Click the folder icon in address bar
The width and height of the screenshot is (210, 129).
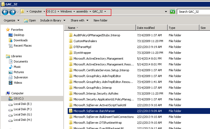point(22,11)
